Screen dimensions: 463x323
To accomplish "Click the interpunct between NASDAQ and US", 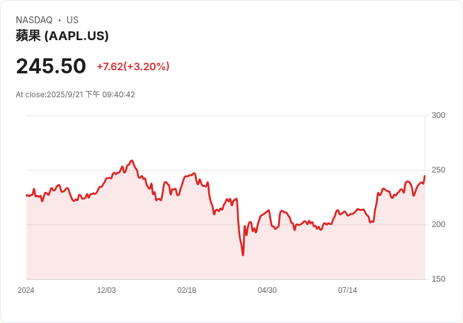I will pyautogui.click(x=60, y=20).
